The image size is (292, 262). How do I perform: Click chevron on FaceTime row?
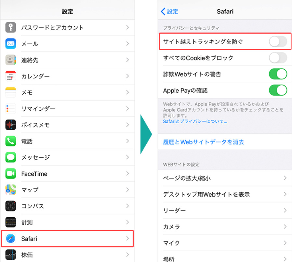click(x=127, y=173)
